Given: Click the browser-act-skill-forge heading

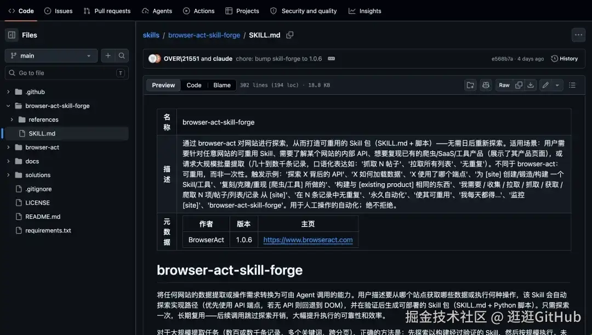Looking at the screenshot, I should 230,270.
